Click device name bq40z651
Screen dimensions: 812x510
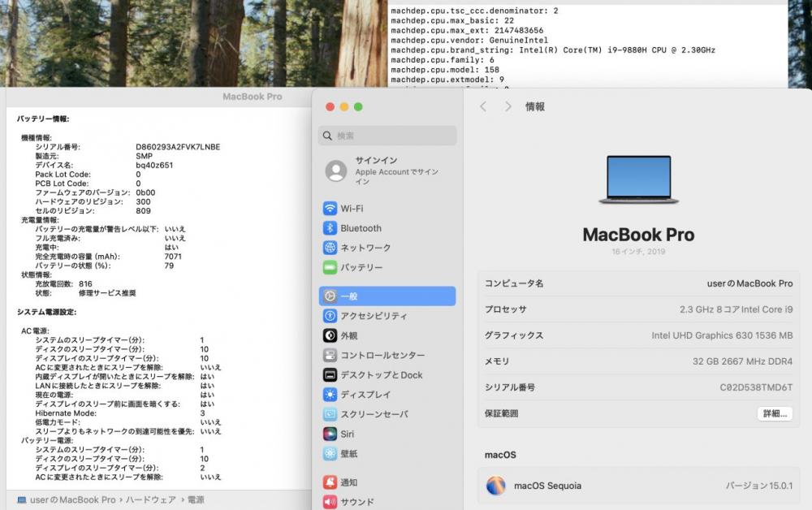click(154, 165)
